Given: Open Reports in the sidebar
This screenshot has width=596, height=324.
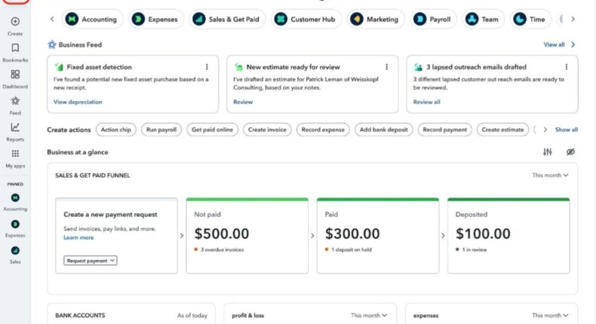Looking at the screenshot, I should click(15, 127).
